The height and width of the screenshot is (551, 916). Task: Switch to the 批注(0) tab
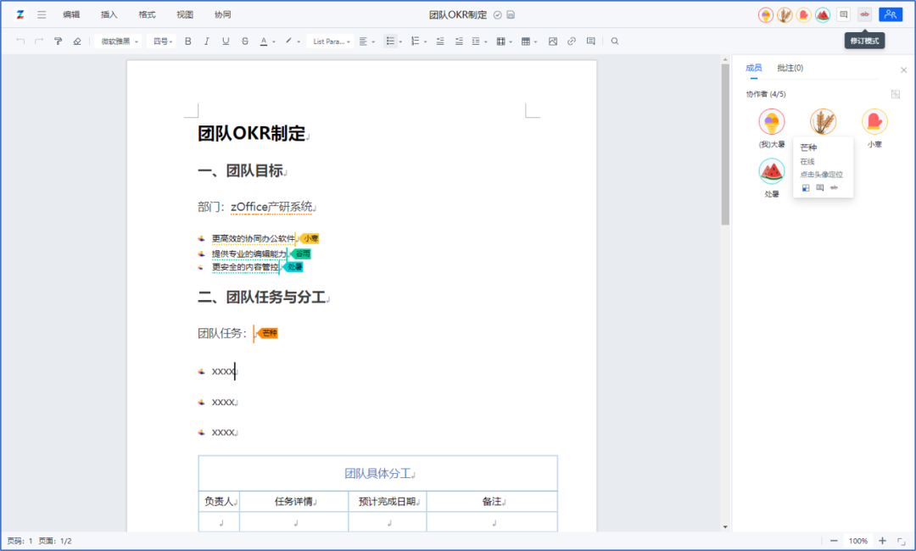tap(790, 68)
